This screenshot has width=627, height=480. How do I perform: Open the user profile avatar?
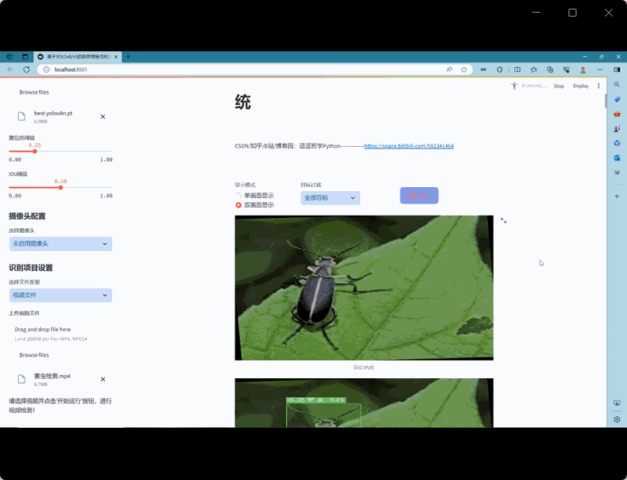click(583, 69)
